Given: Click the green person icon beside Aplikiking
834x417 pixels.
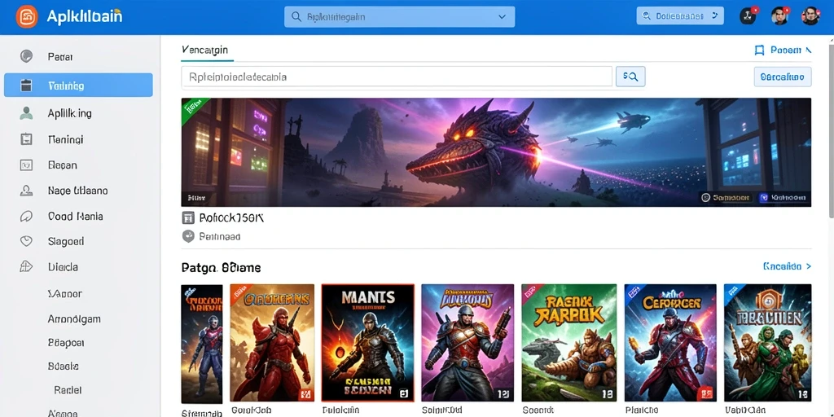Looking at the screenshot, I should click(x=26, y=112).
